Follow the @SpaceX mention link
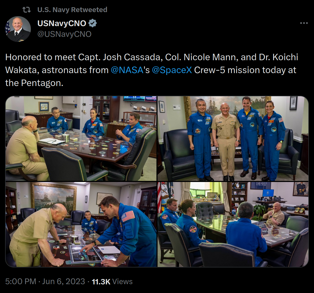Screen dimensions: 314x293 coord(172,70)
